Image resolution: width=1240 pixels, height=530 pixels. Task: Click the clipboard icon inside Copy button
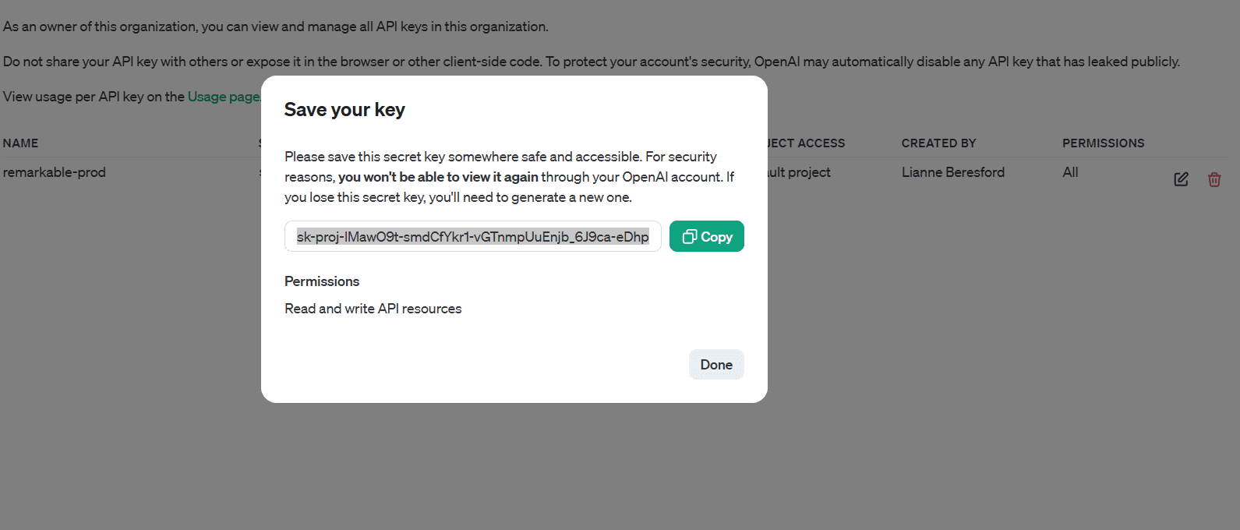click(690, 235)
